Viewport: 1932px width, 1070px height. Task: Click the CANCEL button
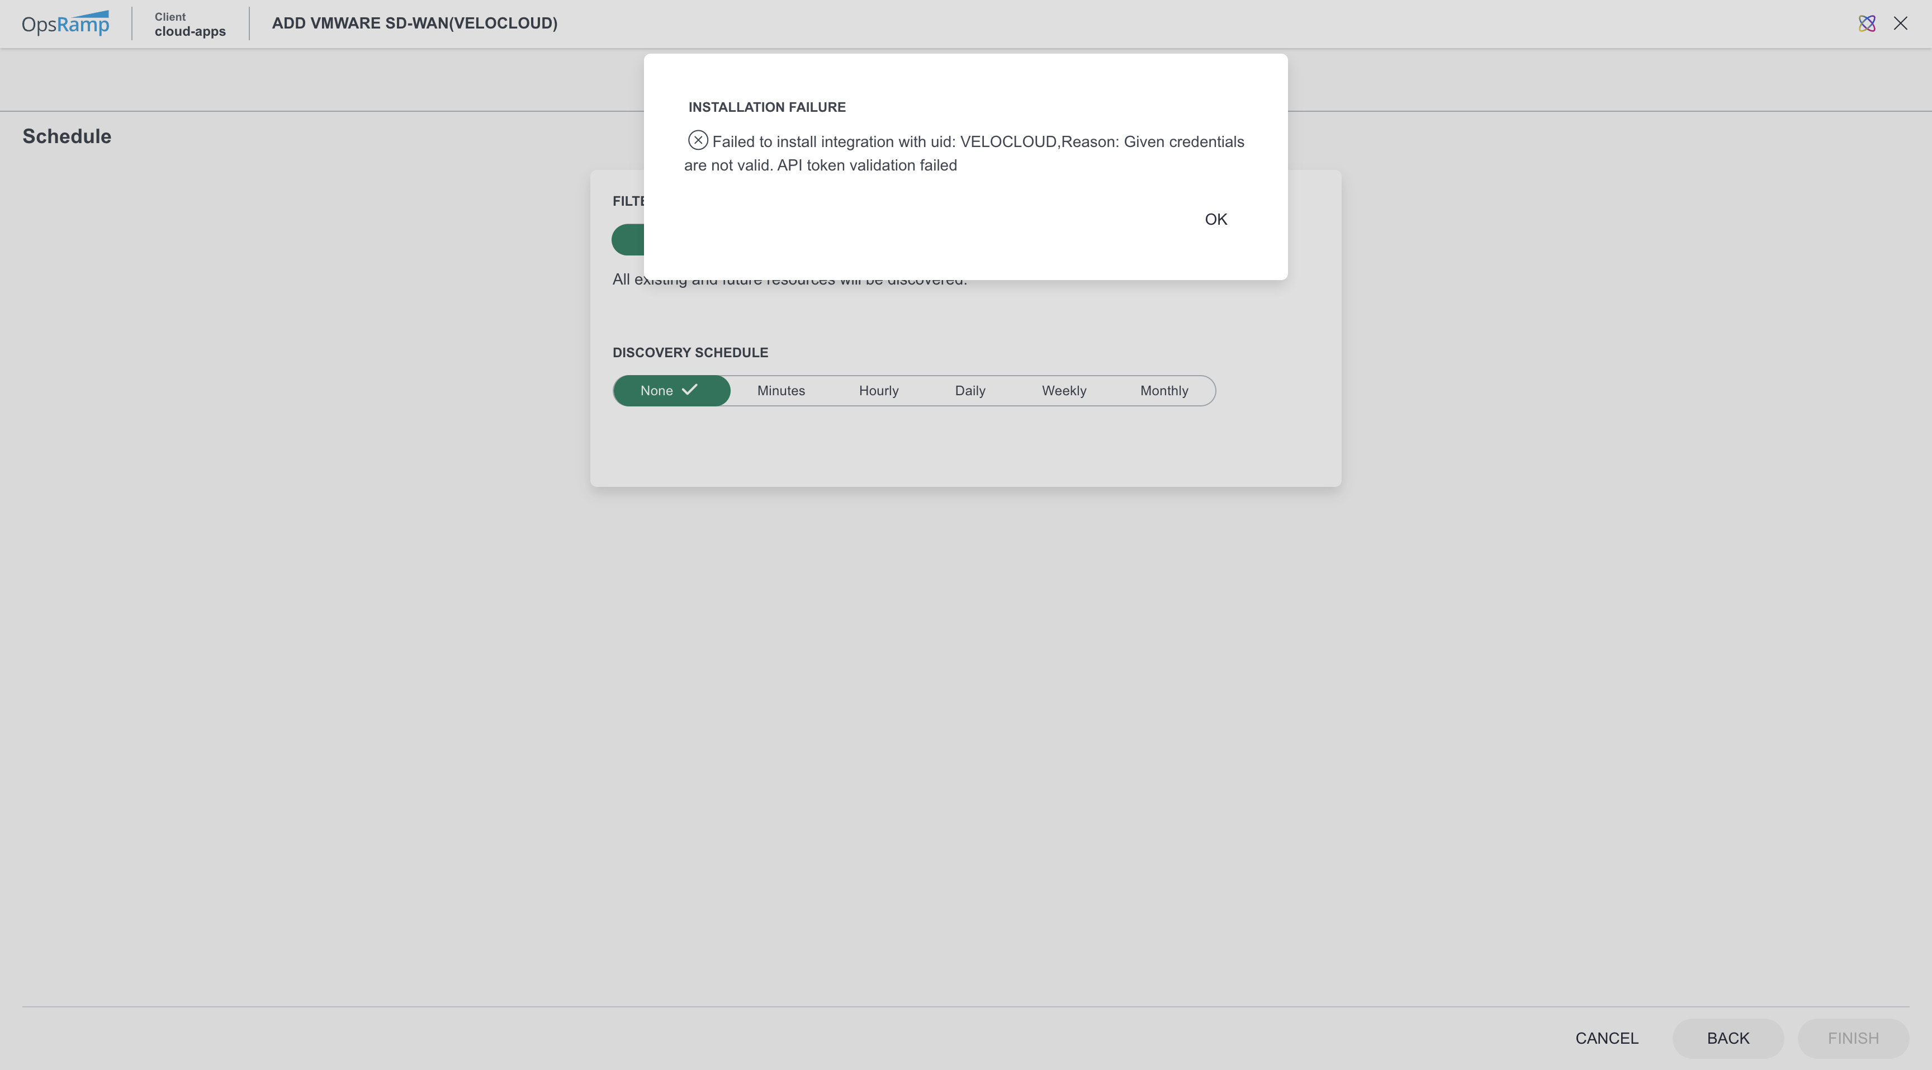pyautogui.click(x=1607, y=1039)
